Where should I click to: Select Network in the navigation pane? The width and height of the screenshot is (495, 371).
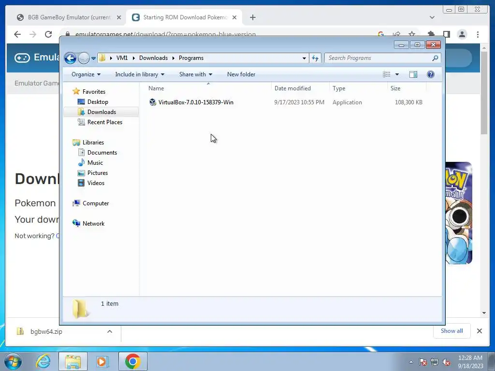[x=93, y=223]
